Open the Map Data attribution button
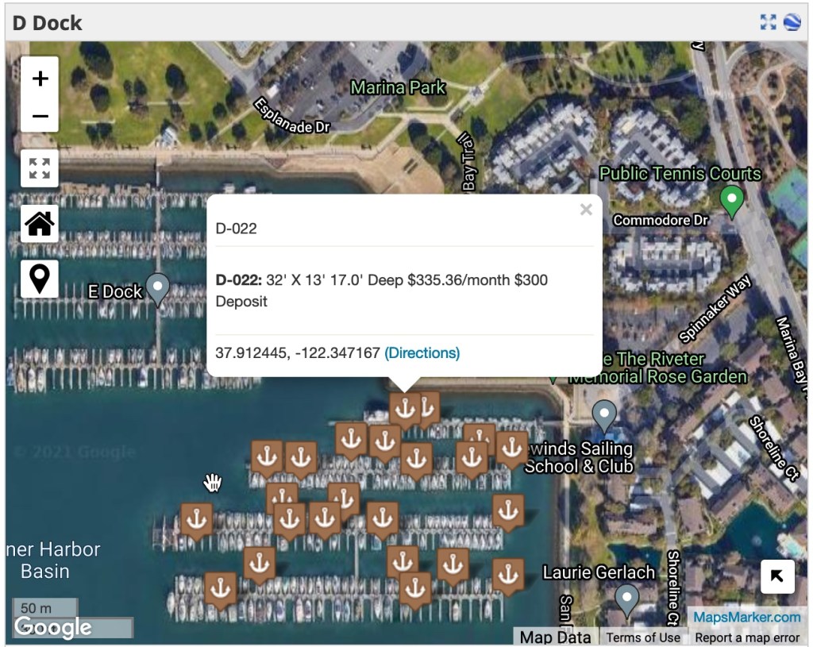Image resolution: width=813 pixels, height=647 pixels. [555, 637]
